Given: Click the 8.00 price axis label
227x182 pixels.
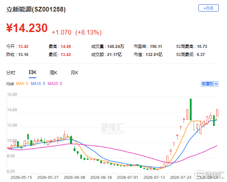Looking at the screenshot, I should [11, 156].
